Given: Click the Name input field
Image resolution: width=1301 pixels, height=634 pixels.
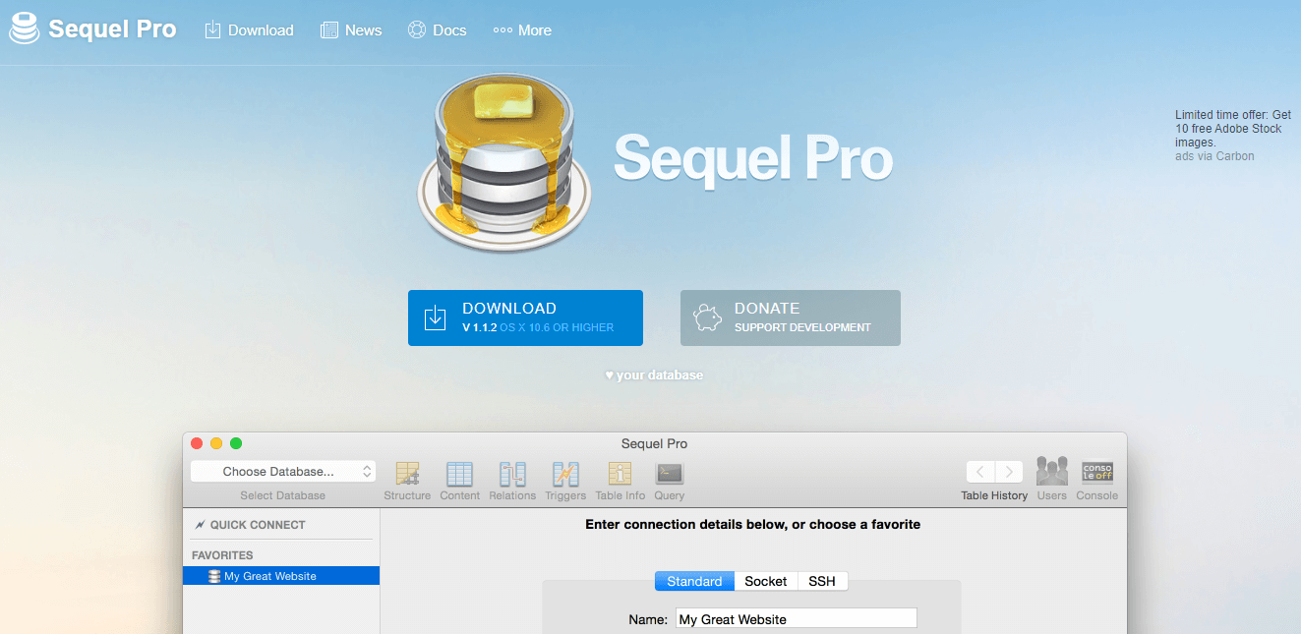Looking at the screenshot, I should 797,619.
